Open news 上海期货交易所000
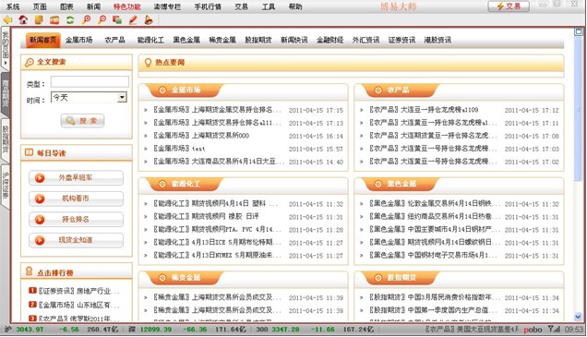Image resolution: width=587 pixels, height=337 pixels. 220,136
